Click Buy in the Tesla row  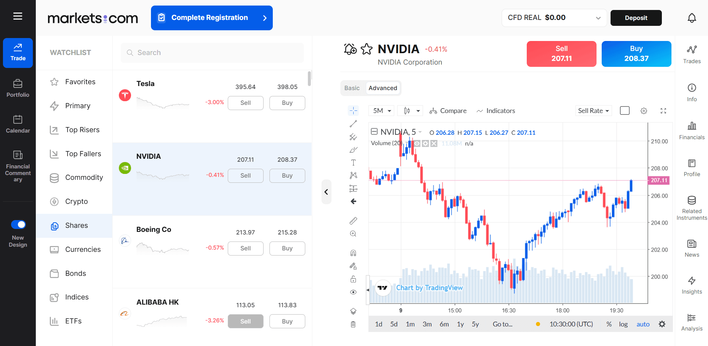click(287, 103)
